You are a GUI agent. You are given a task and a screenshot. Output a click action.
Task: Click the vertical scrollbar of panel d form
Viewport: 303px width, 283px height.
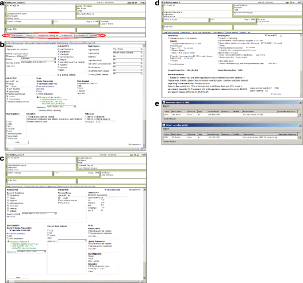click(x=301, y=65)
